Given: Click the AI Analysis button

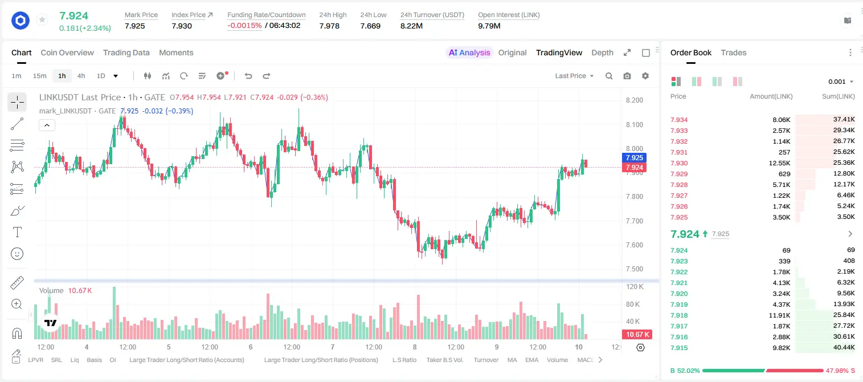Looking at the screenshot, I should click(x=469, y=52).
